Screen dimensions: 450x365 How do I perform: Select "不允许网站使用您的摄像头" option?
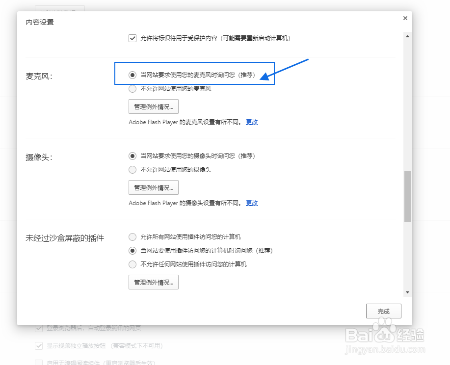(132, 170)
